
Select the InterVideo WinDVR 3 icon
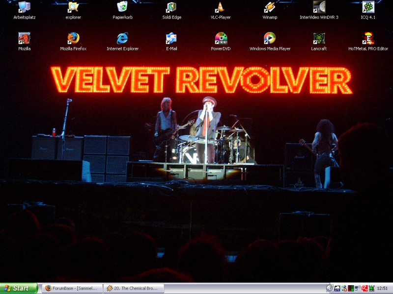(319, 10)
